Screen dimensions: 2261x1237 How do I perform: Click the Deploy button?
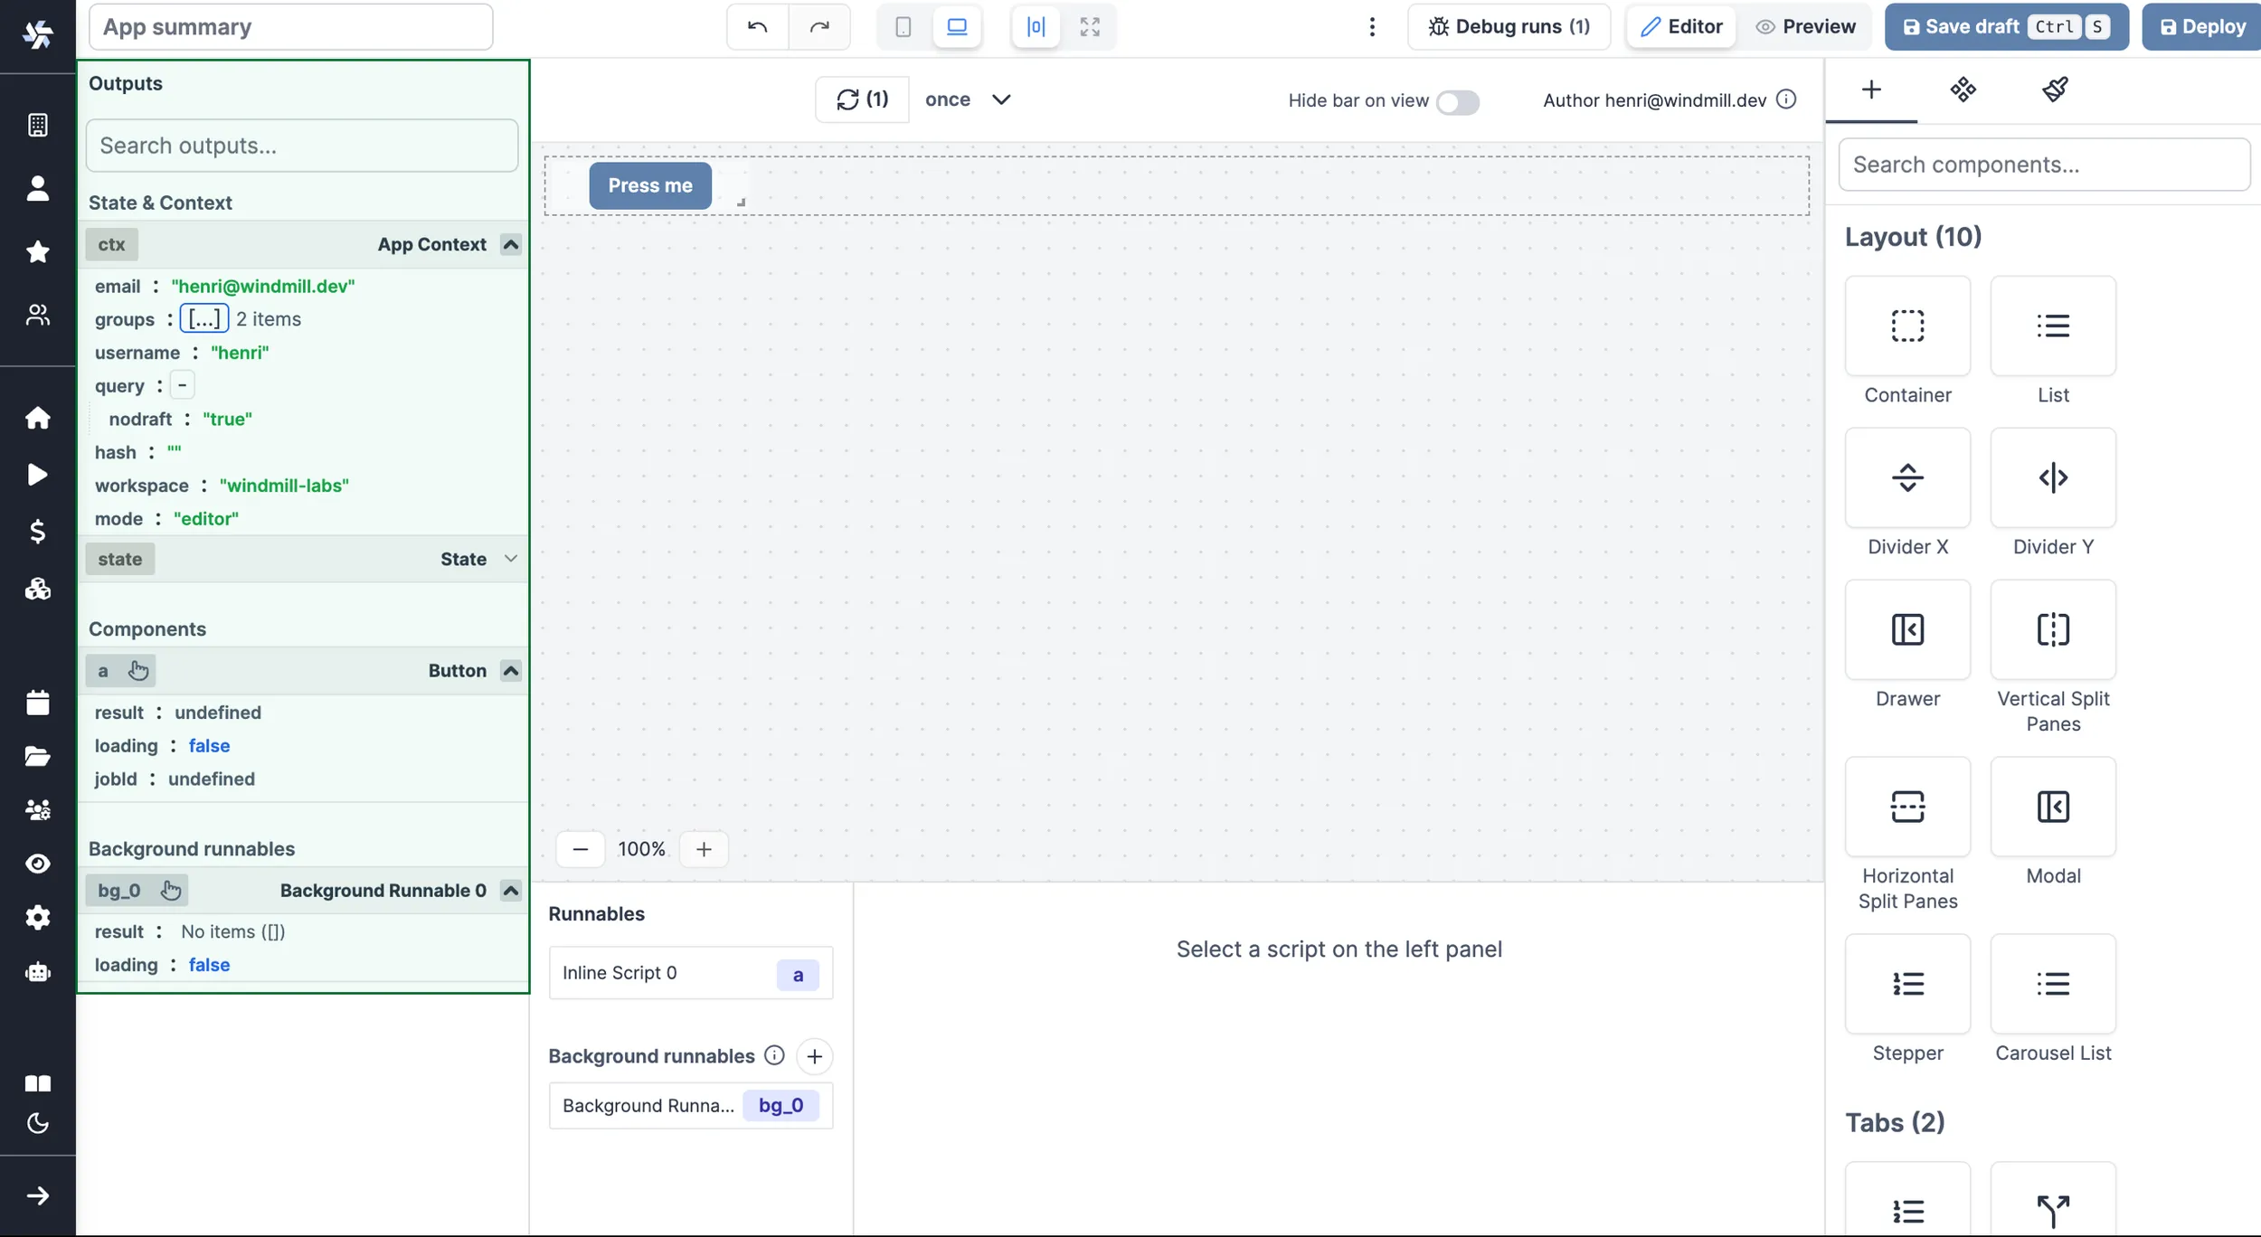coord(2200,26)
